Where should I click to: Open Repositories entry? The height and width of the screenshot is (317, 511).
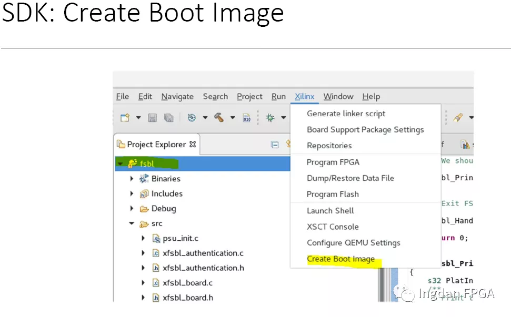[x=329, y=146]
